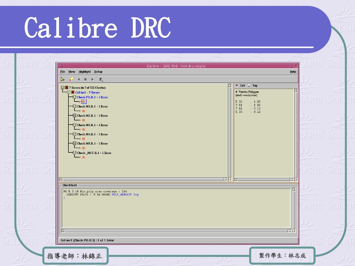
Task: Select the Top radio option
Action: (253, 86)
